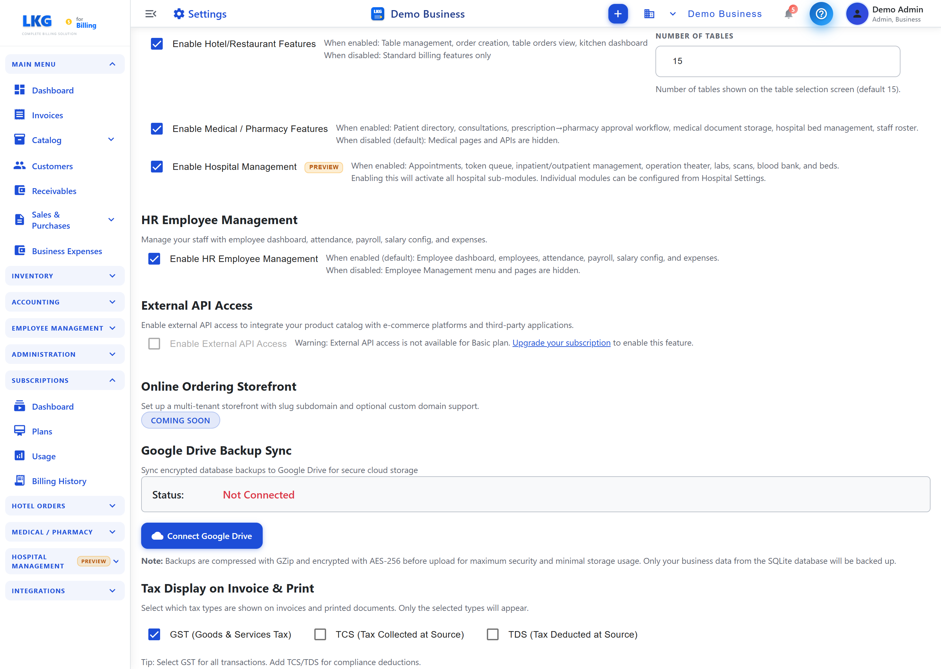This screenshot has width=941, height=669.
Task: Toggle Enable HR Employee Management checkbox
Action: [154, 259]
